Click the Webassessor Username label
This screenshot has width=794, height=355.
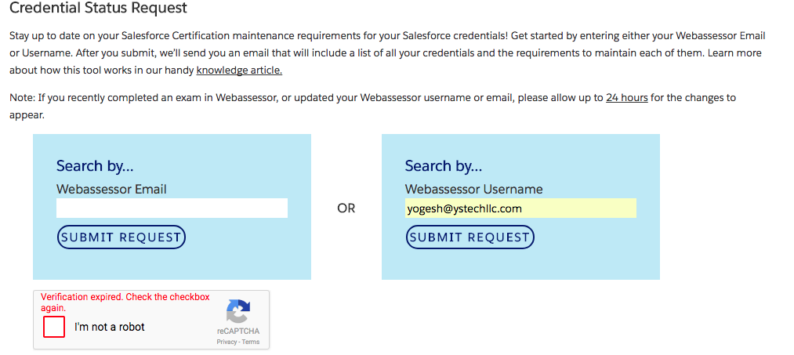coord(473,189)
